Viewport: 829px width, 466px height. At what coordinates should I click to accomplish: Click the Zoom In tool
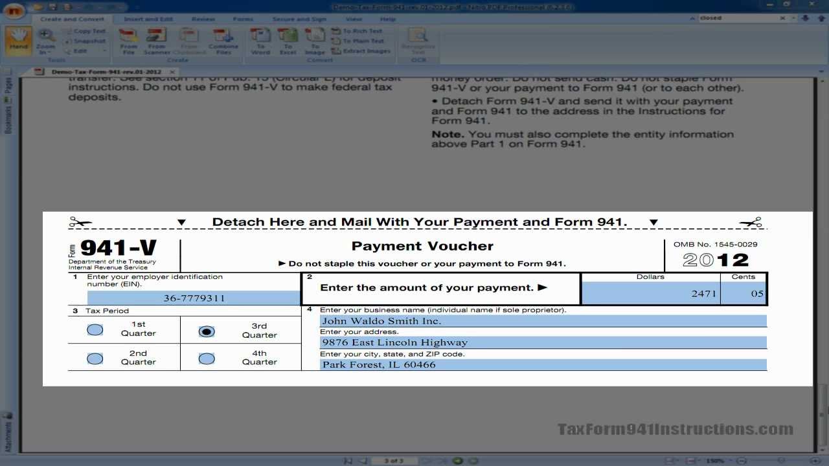coord(45,40)
